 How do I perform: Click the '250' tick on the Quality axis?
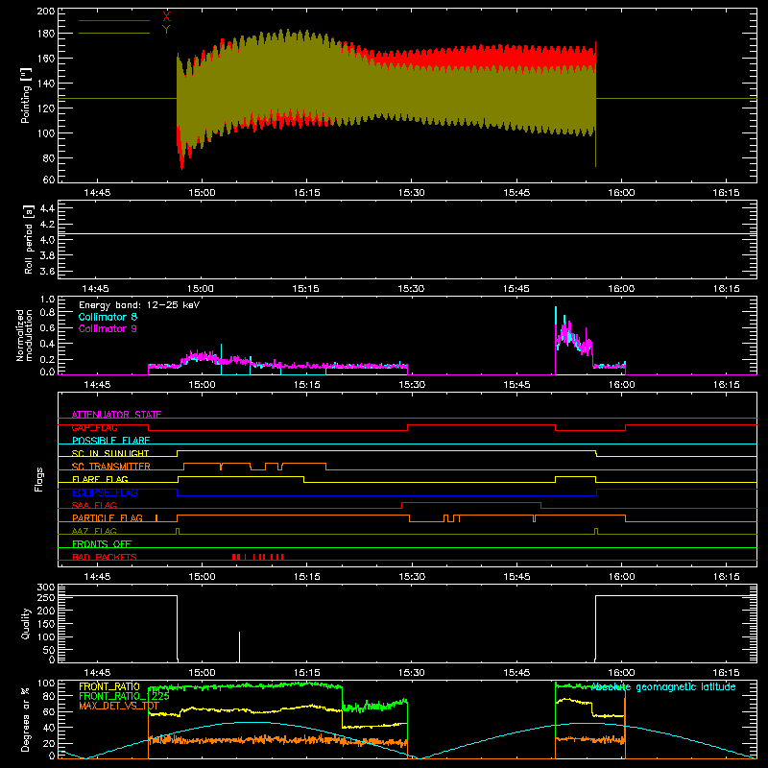pos(46,598)
